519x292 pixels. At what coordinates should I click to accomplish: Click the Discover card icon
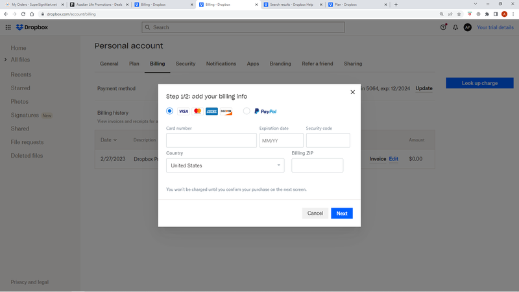tap(226, 111)
